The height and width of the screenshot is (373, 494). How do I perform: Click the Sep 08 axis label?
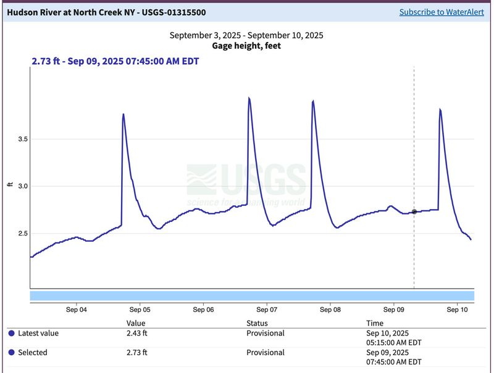[330, 309]
